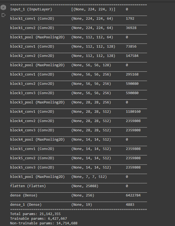Screen dimensions: 175x226
Task: Click the flatten (Flatten) layer name
Action: 28,186
